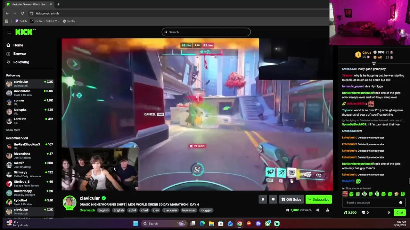410x230 pixels.
Task: Turn on stream notifications with the bell icon
Action: click(x=263, y=199)
